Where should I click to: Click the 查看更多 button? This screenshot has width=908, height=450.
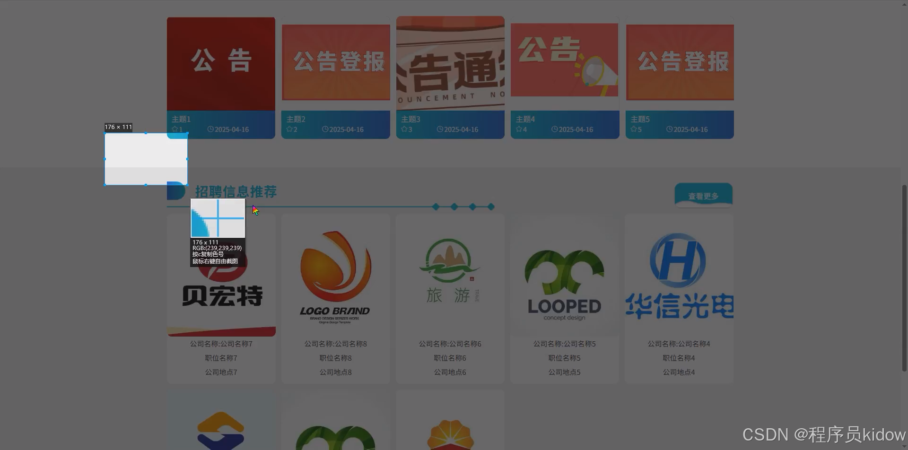[x=703, y=195]
